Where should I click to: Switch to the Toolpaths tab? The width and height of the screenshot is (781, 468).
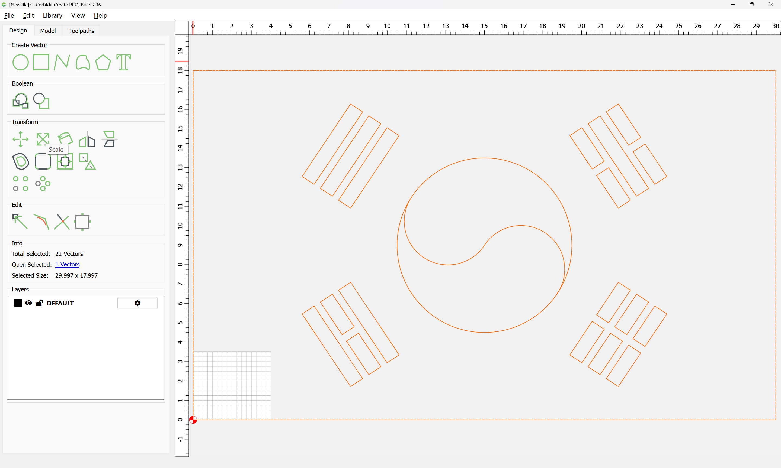point(81,31)
